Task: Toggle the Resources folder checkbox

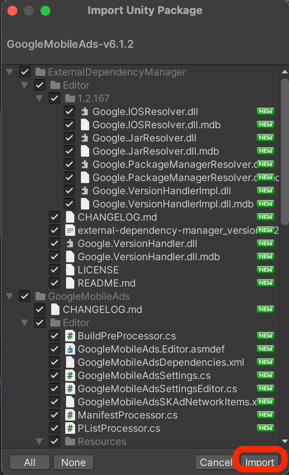Action: [54, 441]
